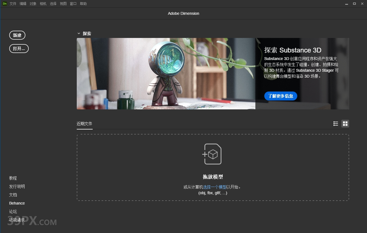Click the Adobe Dimension title text
Screen dimensions: 367x233
(x=184, y=13)
